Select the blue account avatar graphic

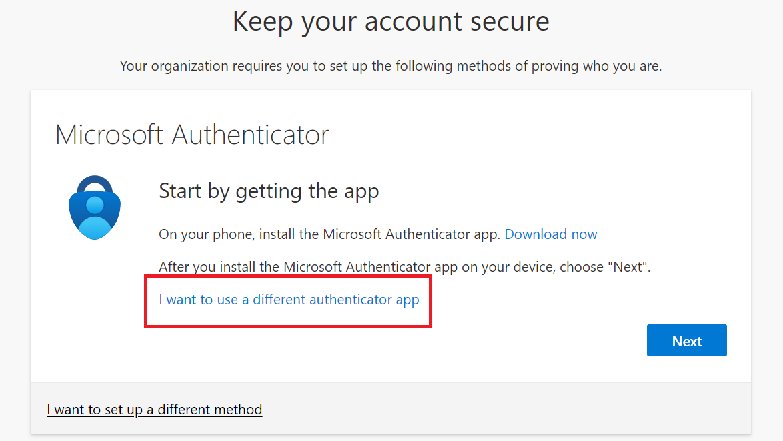pyautogui.click(x=94, y=213)
